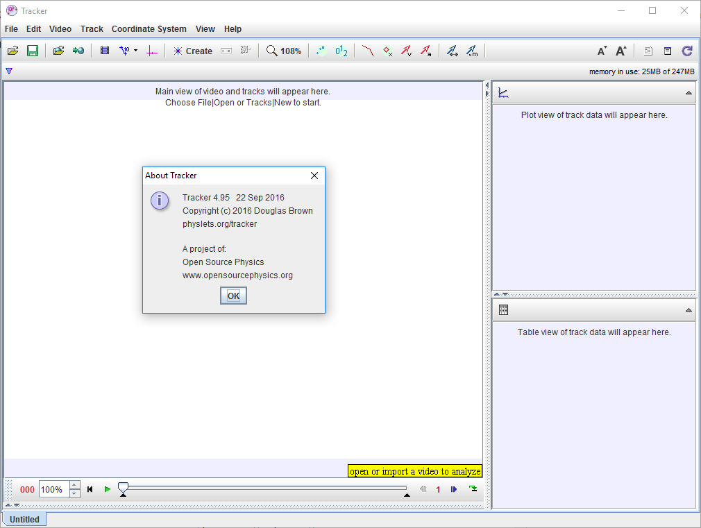Image resolution: width=701 pixels, height=528 pixels.
Task: Click Create new track button
Action: click(193, 51)
